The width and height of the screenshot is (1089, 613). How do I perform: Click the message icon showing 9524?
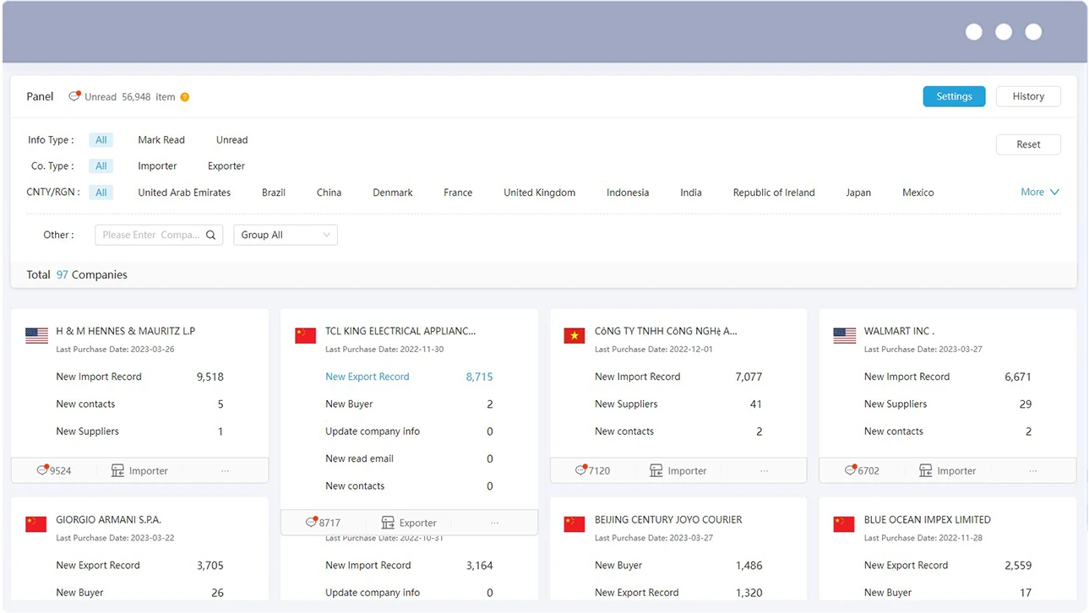(x=42, y=470)
